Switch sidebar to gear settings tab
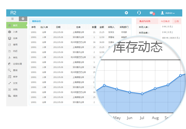This screenshot has height=129, width=186. pos(23,19)
